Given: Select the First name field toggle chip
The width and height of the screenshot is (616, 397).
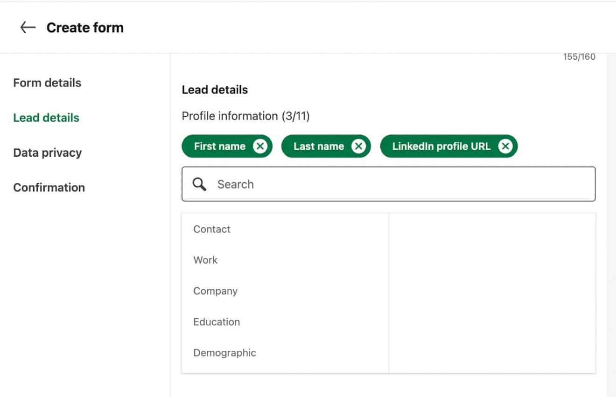Looking at the screenshot, I should (219, 146).
